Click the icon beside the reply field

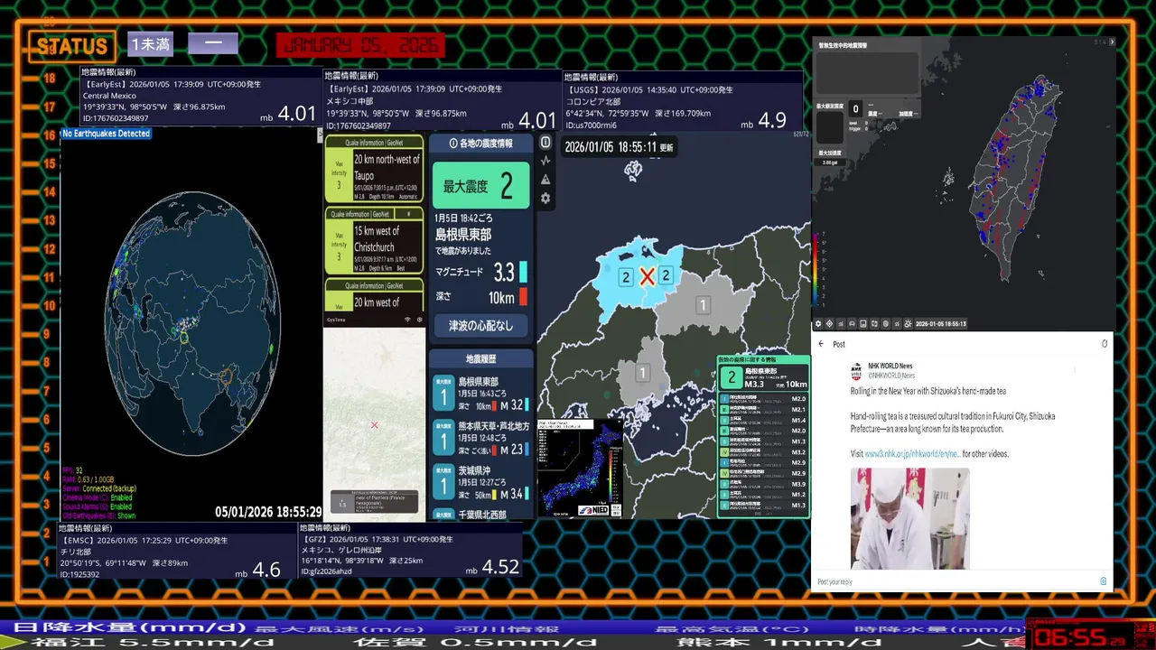point(1103,581)
